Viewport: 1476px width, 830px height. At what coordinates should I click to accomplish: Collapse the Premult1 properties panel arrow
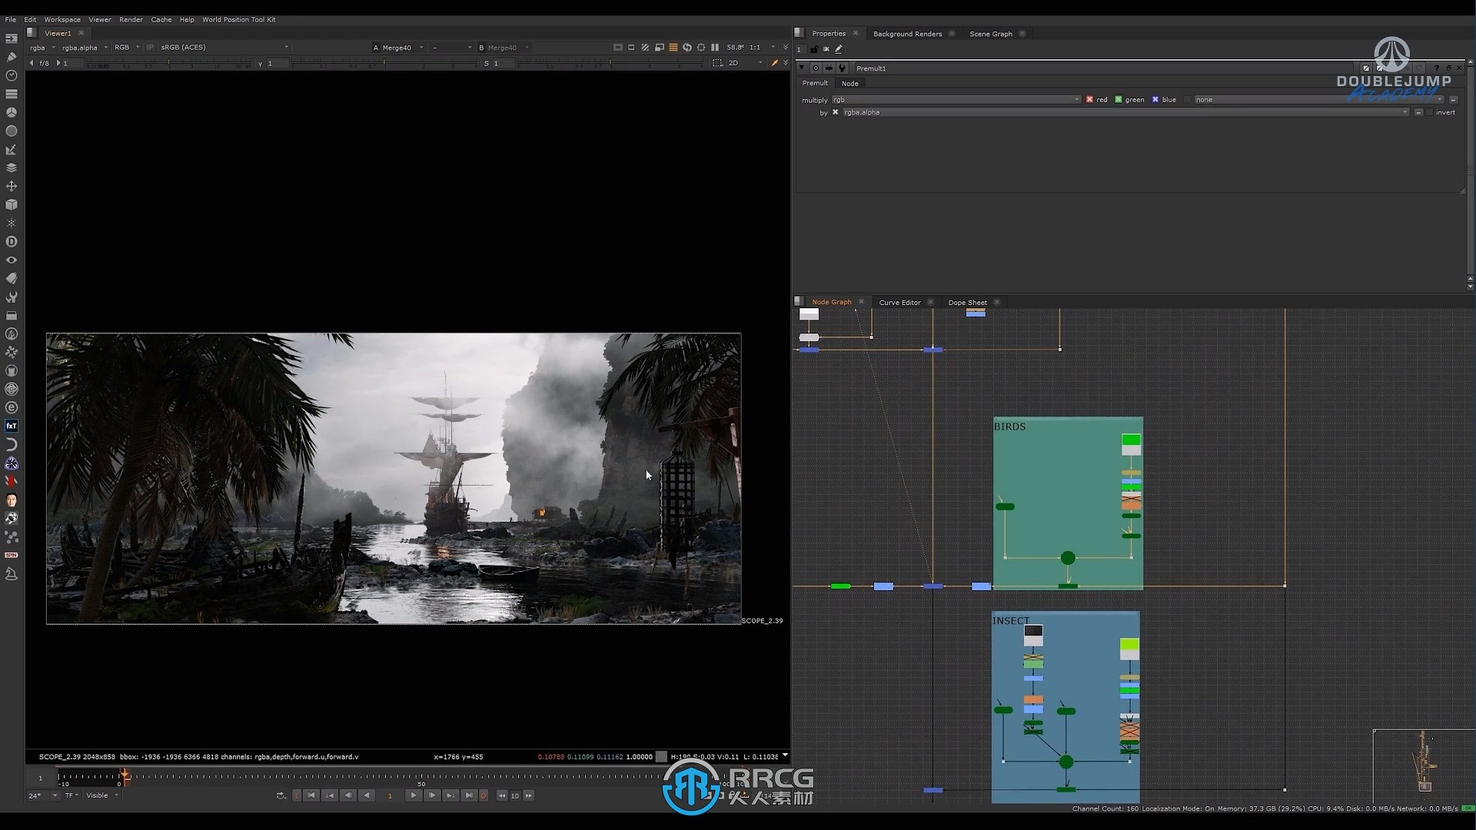click(802, 68)
